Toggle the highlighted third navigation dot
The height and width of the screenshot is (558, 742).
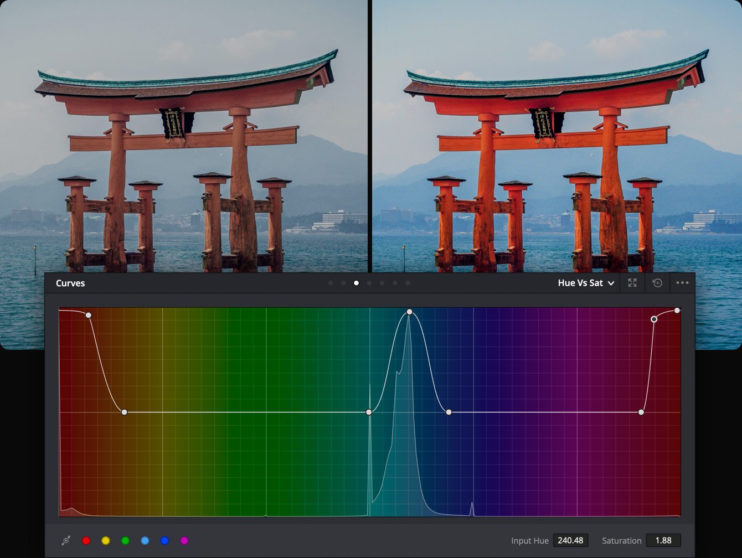click(355, 283)
